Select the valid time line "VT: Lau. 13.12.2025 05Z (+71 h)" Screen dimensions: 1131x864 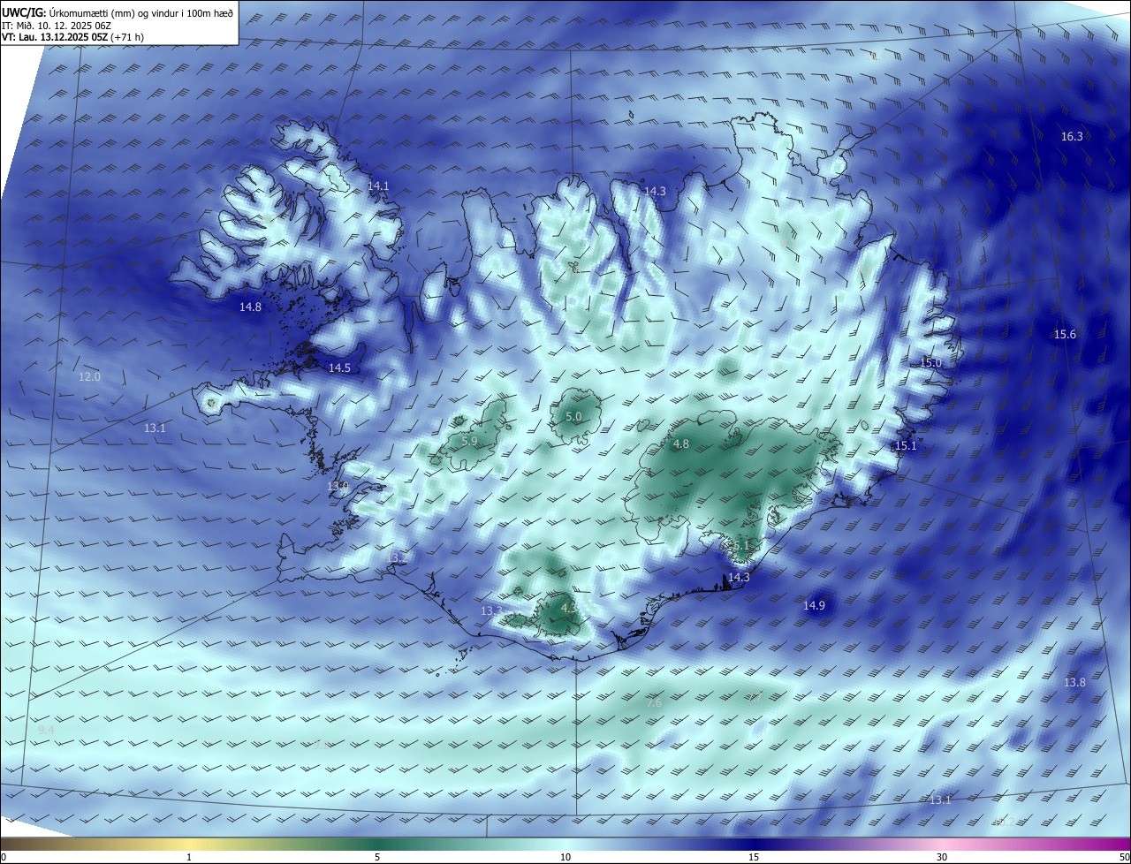(x=73, y=37)
